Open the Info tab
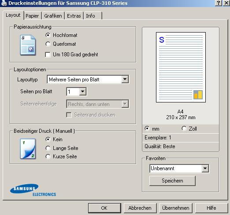 93,16
